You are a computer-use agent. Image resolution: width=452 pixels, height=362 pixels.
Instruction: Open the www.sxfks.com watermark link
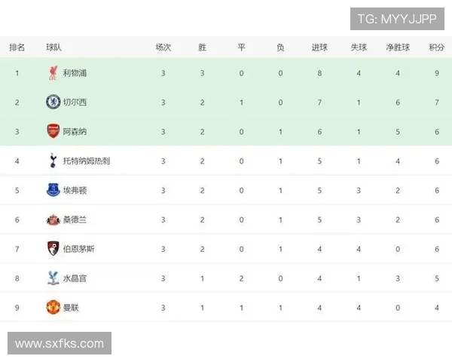[60, 344]
